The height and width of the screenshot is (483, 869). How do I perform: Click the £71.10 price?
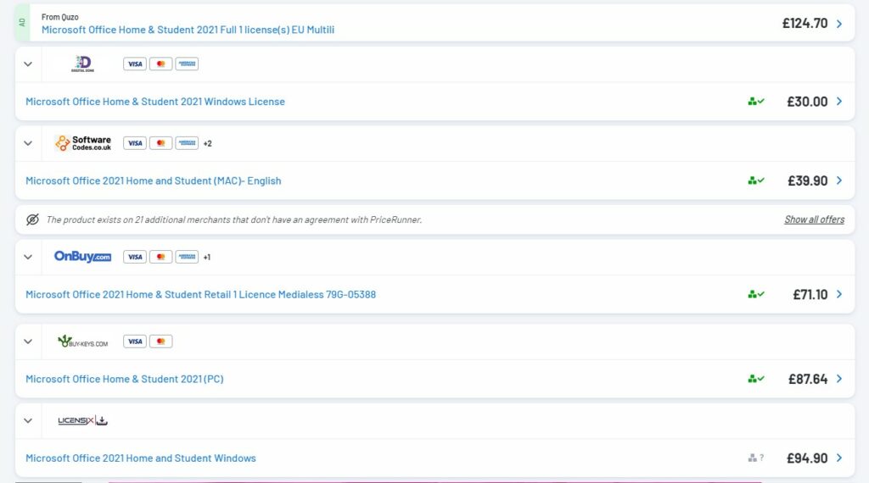coord(810,295)
